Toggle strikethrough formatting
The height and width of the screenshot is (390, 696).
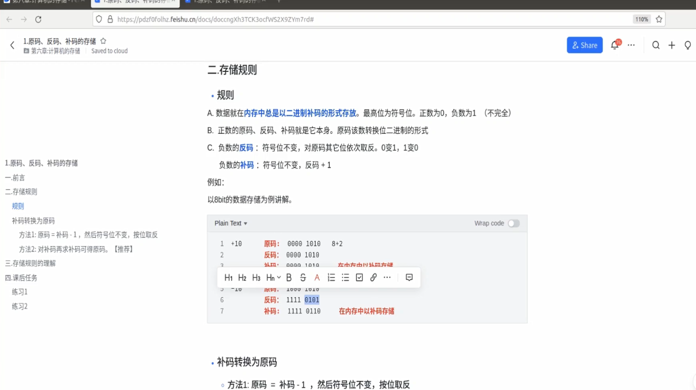pyautogui.click(x=303, y=277)
